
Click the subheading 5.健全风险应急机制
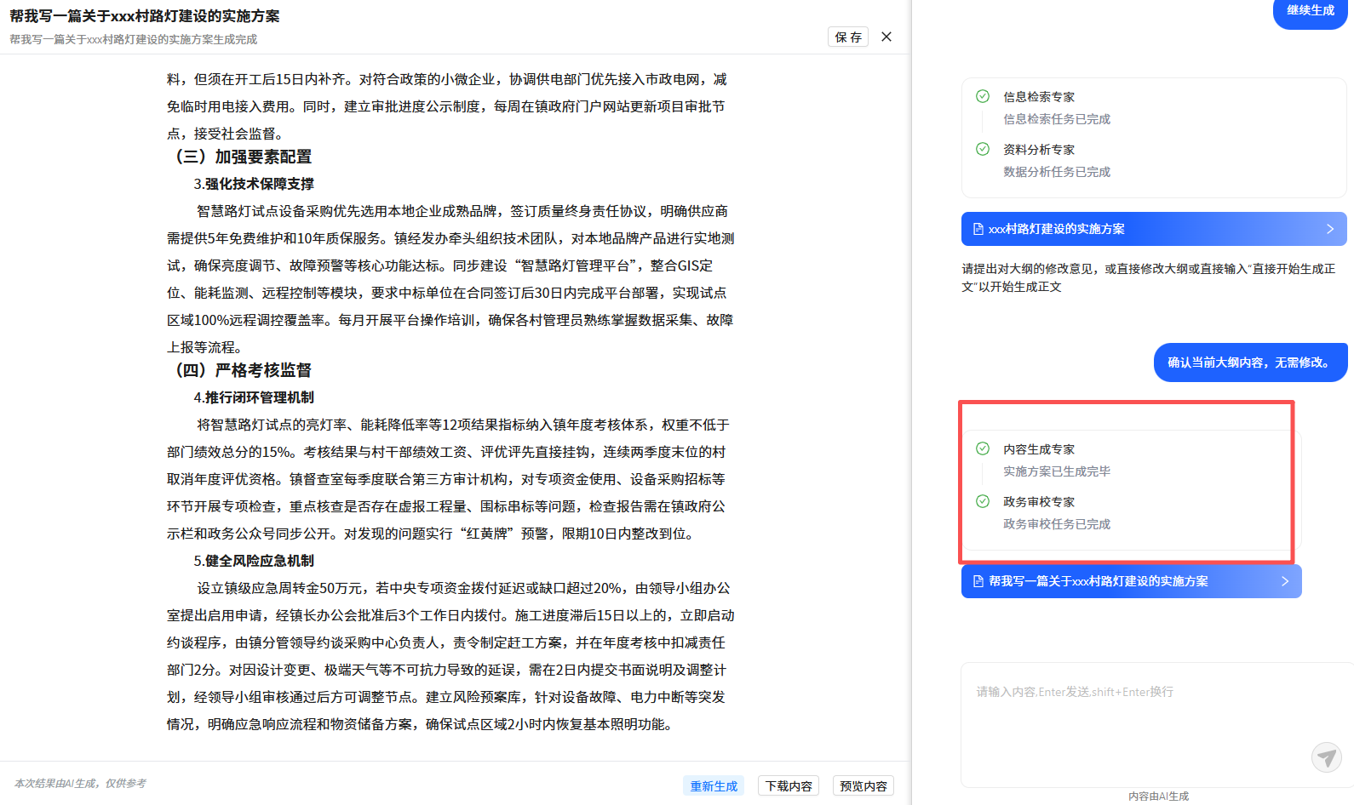[254, 561]
